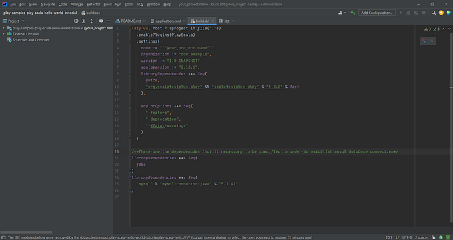Click the orange IDE update arrow icon
This screenshot has width=453, height=240.
click(441, 13)
